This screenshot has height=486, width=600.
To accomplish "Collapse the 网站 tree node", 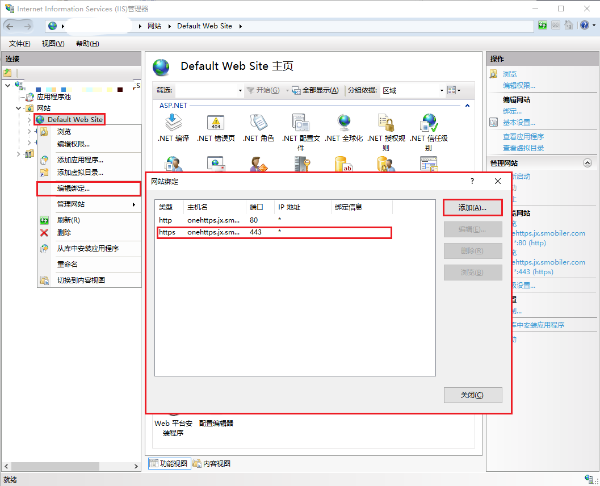I will (x=19, y=108).
